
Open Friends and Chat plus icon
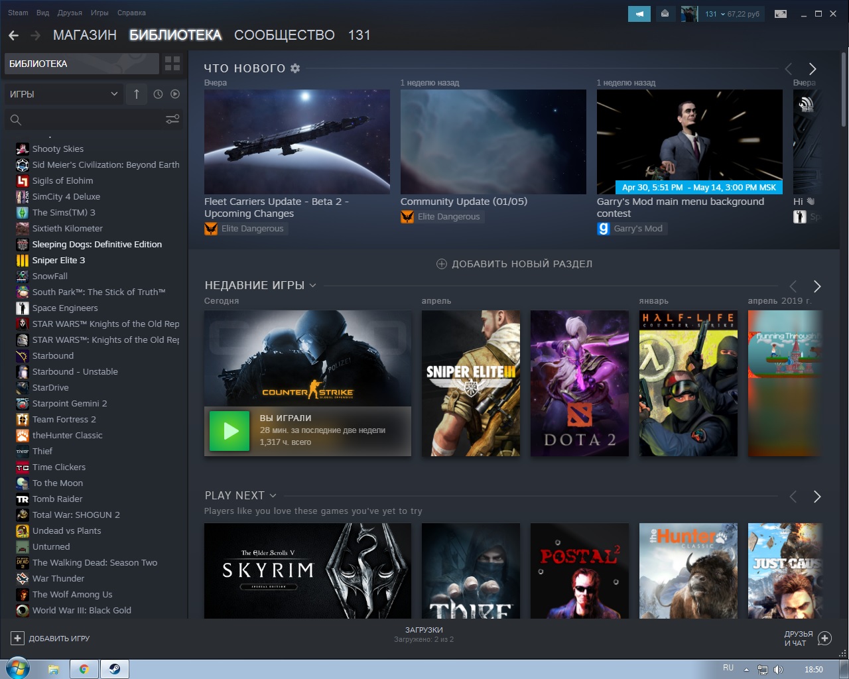tap(824, 639)
